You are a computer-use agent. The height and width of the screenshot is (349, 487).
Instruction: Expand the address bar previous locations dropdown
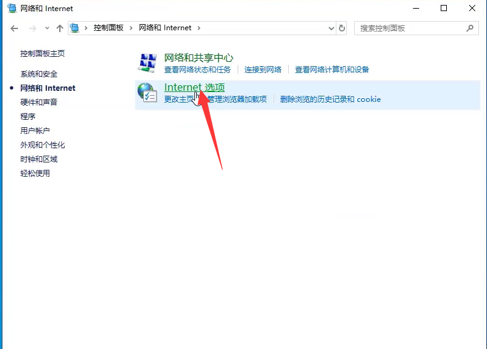coord(331,28)
